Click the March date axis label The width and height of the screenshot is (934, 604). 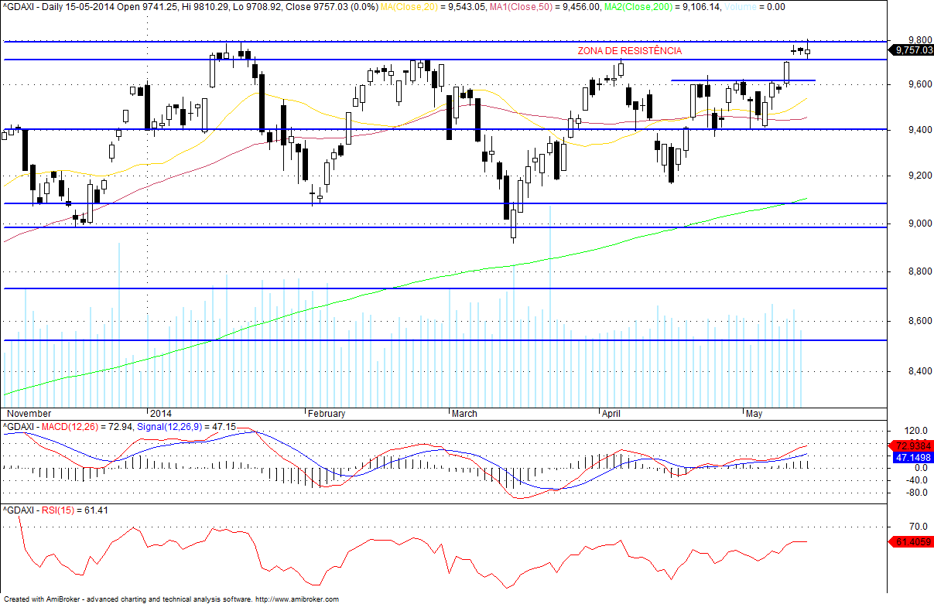coord(465,414)
